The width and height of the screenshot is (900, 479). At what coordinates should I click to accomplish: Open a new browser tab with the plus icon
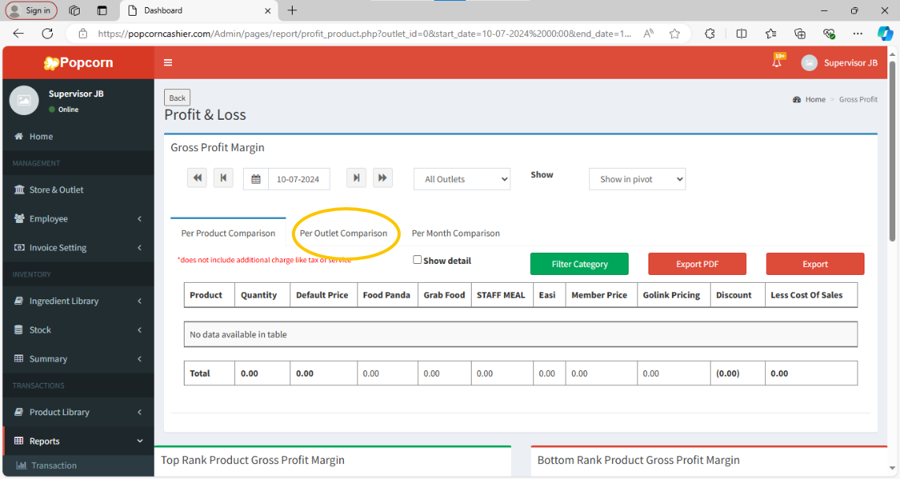point(292,10)
